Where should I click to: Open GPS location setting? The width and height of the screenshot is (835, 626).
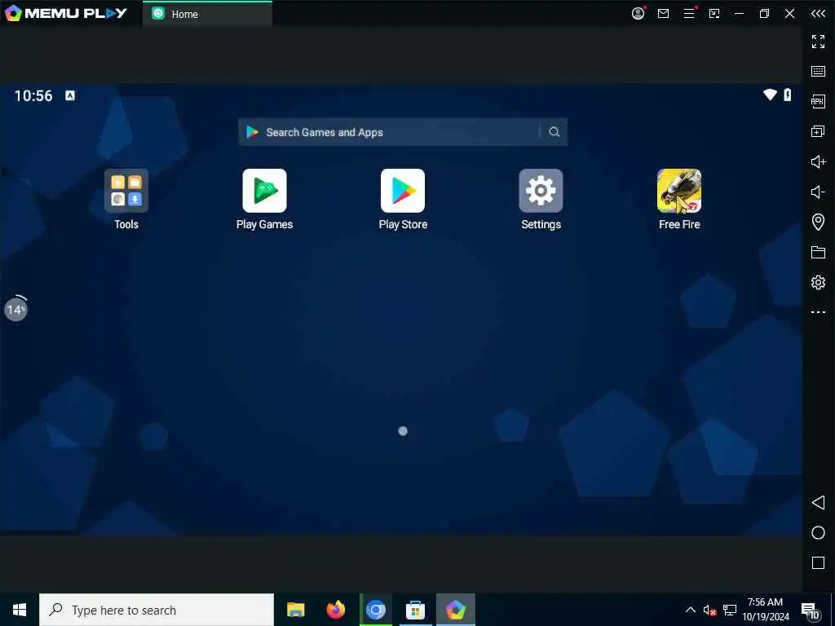pos(818,222)
